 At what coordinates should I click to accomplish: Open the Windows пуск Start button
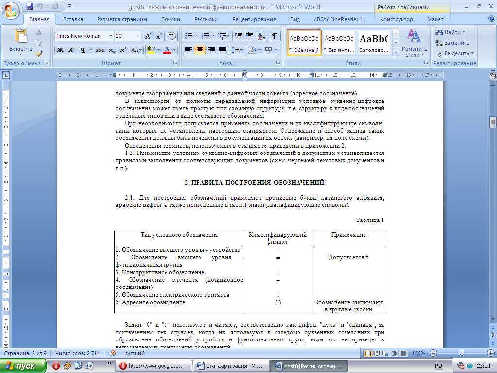23,366
